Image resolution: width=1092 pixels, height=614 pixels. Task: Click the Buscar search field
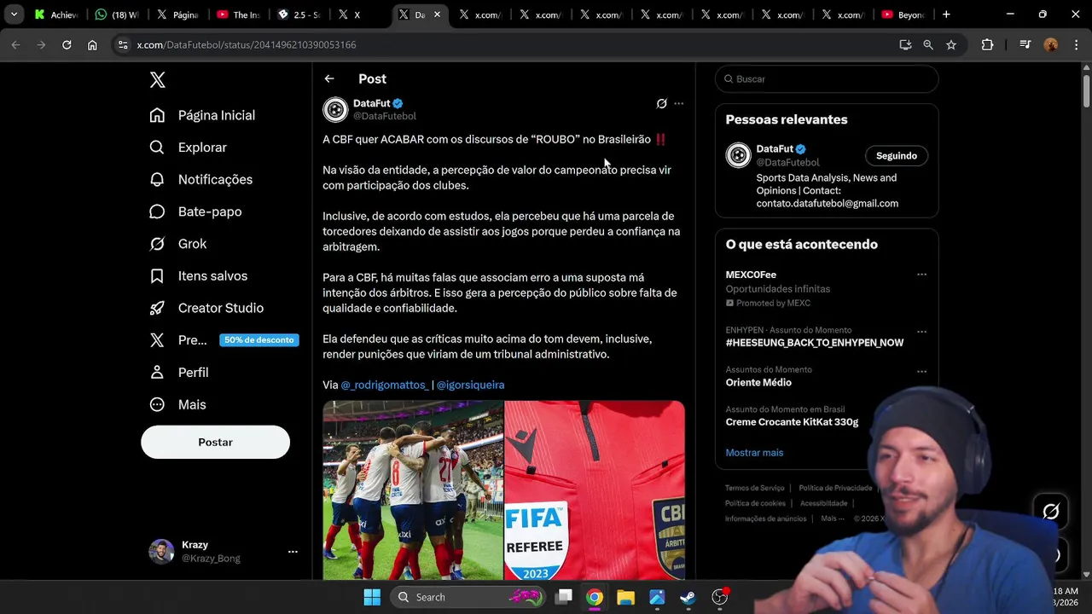point(827,78)
